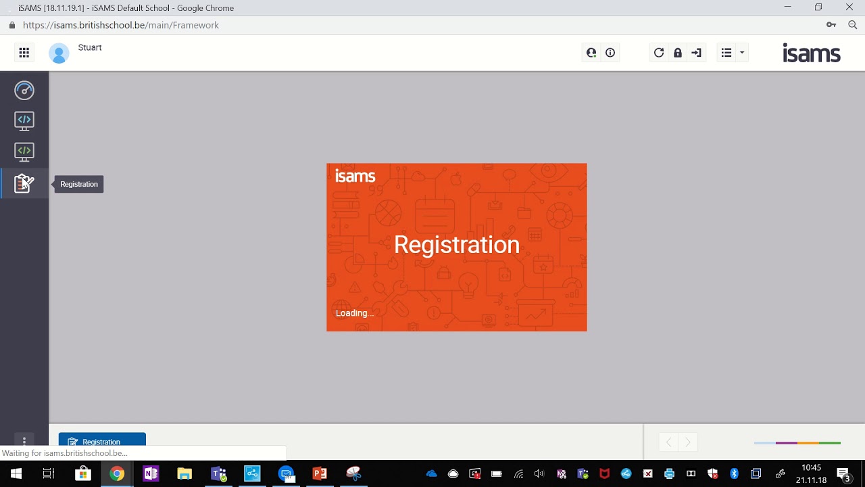
Task: Click the log out arrow icon
Action: [x=697, y=53]
